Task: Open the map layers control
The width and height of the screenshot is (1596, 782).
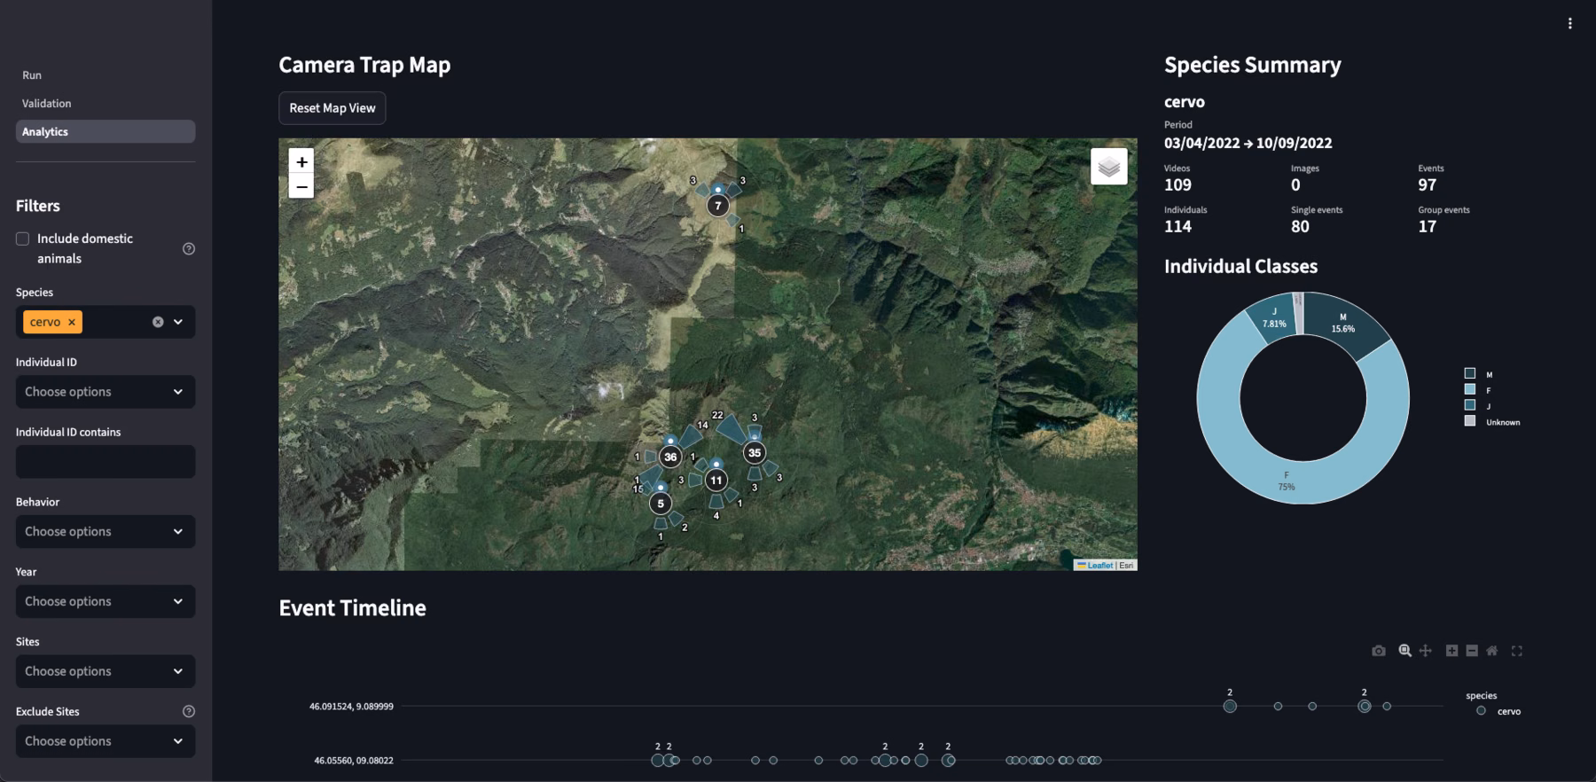Action: point(1108,166)
